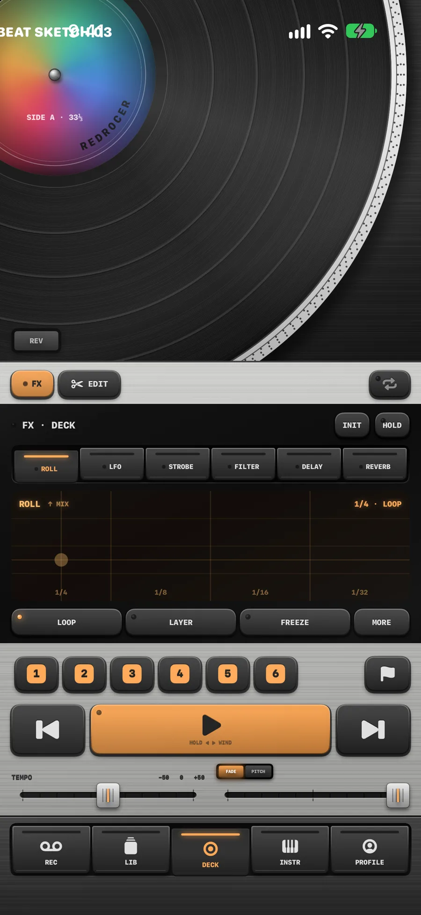This screenshot has width=421, height=915.
Task: Tap the vinyl record center spindle
Action: tap(55, 74)
